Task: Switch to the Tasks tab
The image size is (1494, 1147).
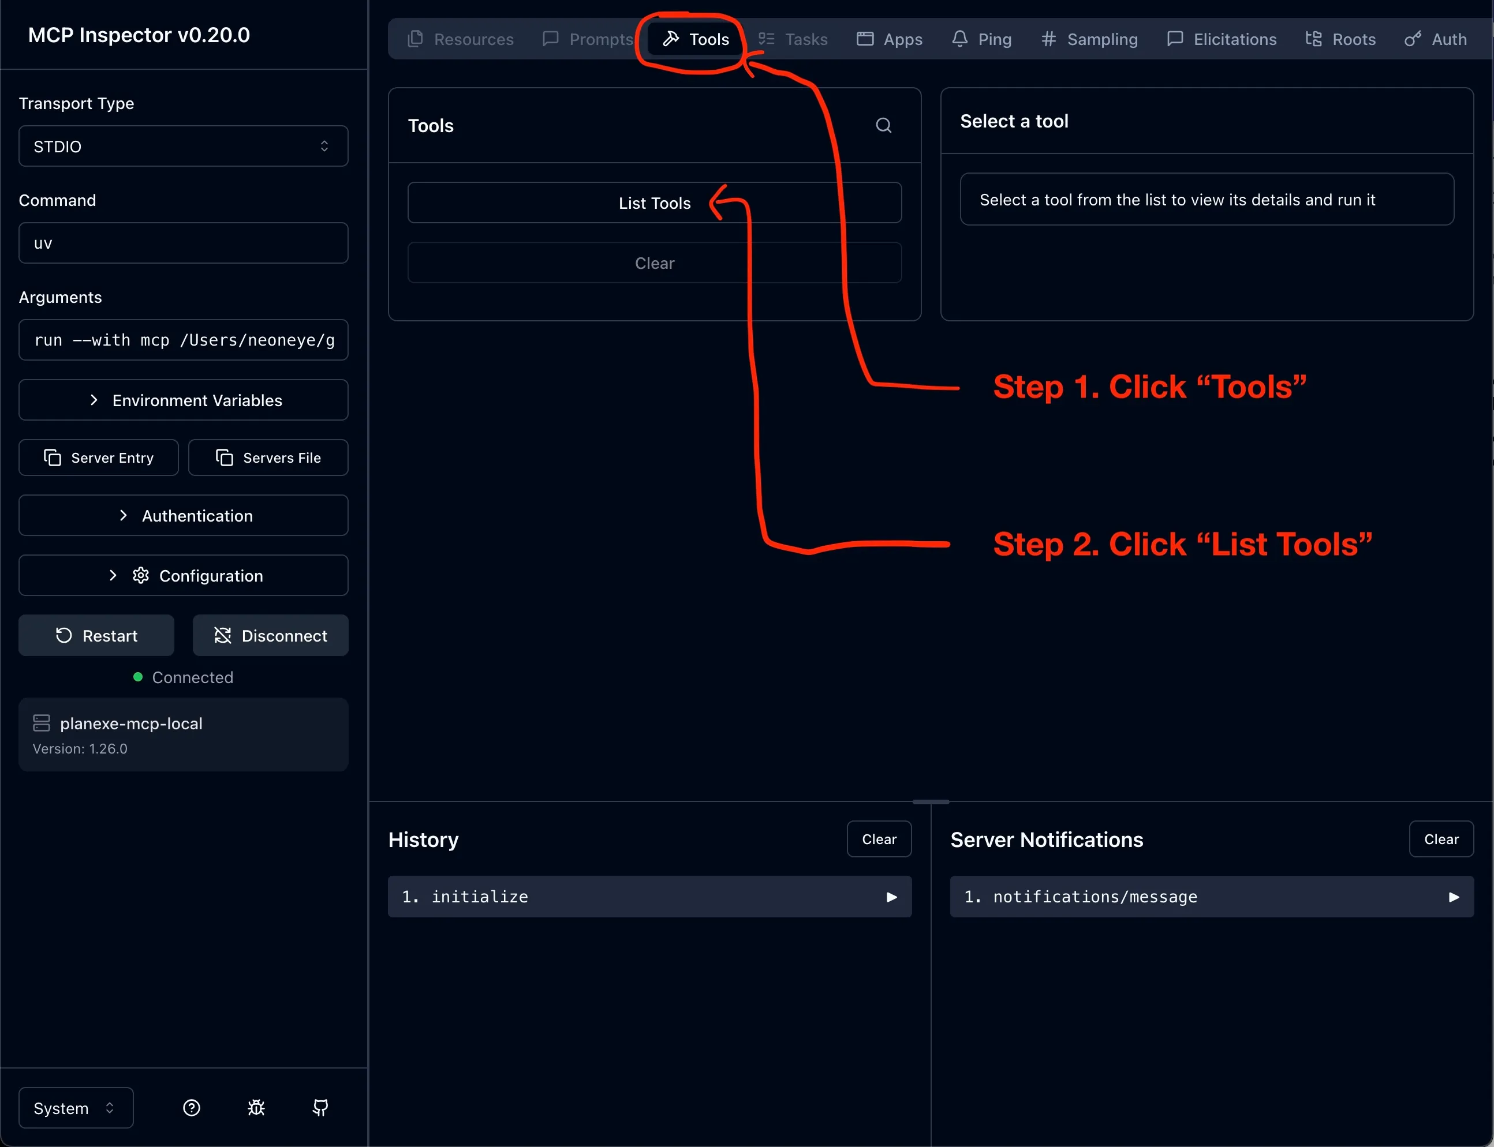Action: pos(793,39)
